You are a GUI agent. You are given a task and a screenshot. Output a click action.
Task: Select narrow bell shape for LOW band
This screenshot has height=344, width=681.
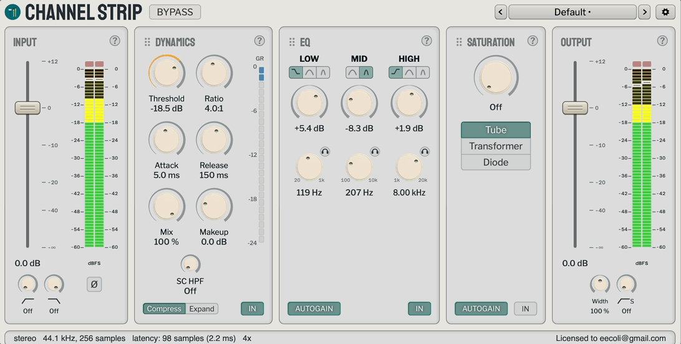(x=322, y=72)
